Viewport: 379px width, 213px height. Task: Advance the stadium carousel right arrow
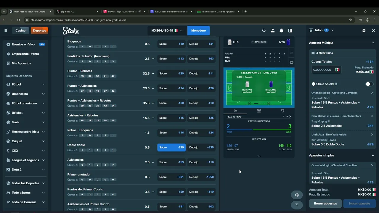point(269,103)
